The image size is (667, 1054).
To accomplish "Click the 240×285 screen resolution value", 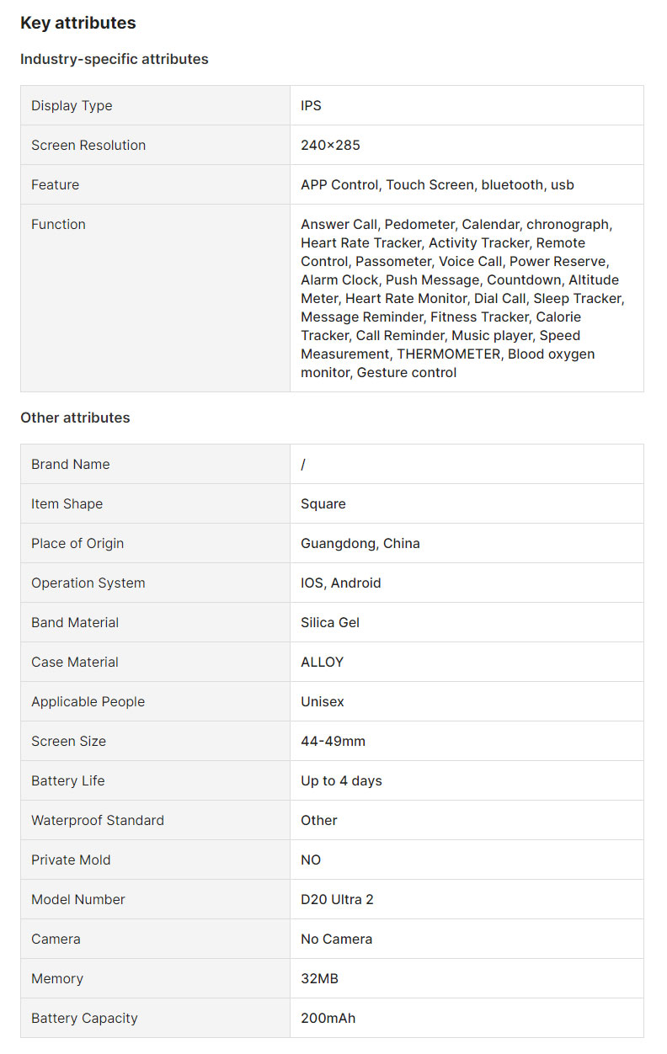I will 330,146.
